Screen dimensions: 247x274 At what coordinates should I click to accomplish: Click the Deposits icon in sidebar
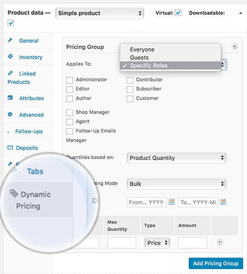[x=10, y=147]
